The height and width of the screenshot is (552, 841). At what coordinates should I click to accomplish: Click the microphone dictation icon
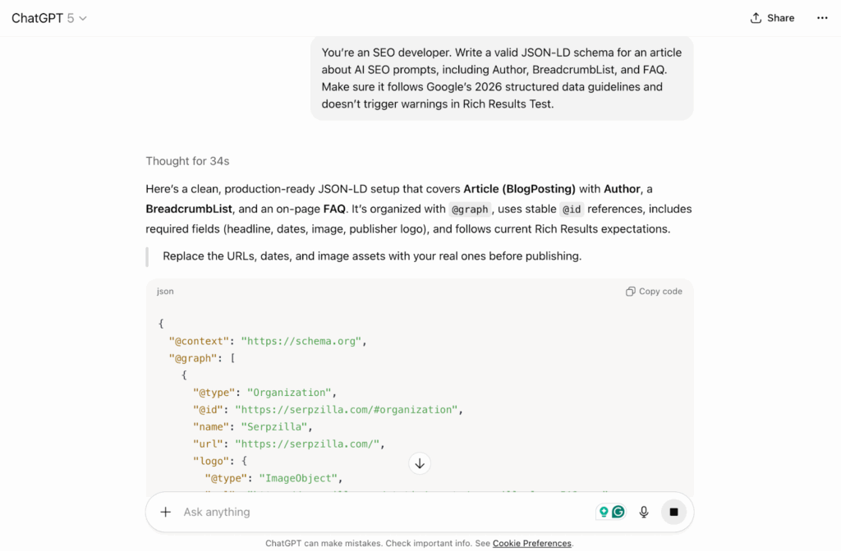(644, 512)
